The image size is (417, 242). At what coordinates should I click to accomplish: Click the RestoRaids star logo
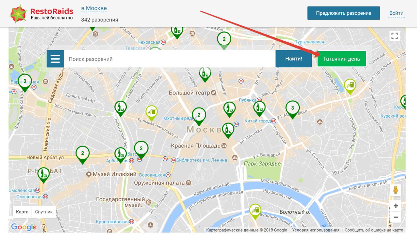click(x=18, y=14)
